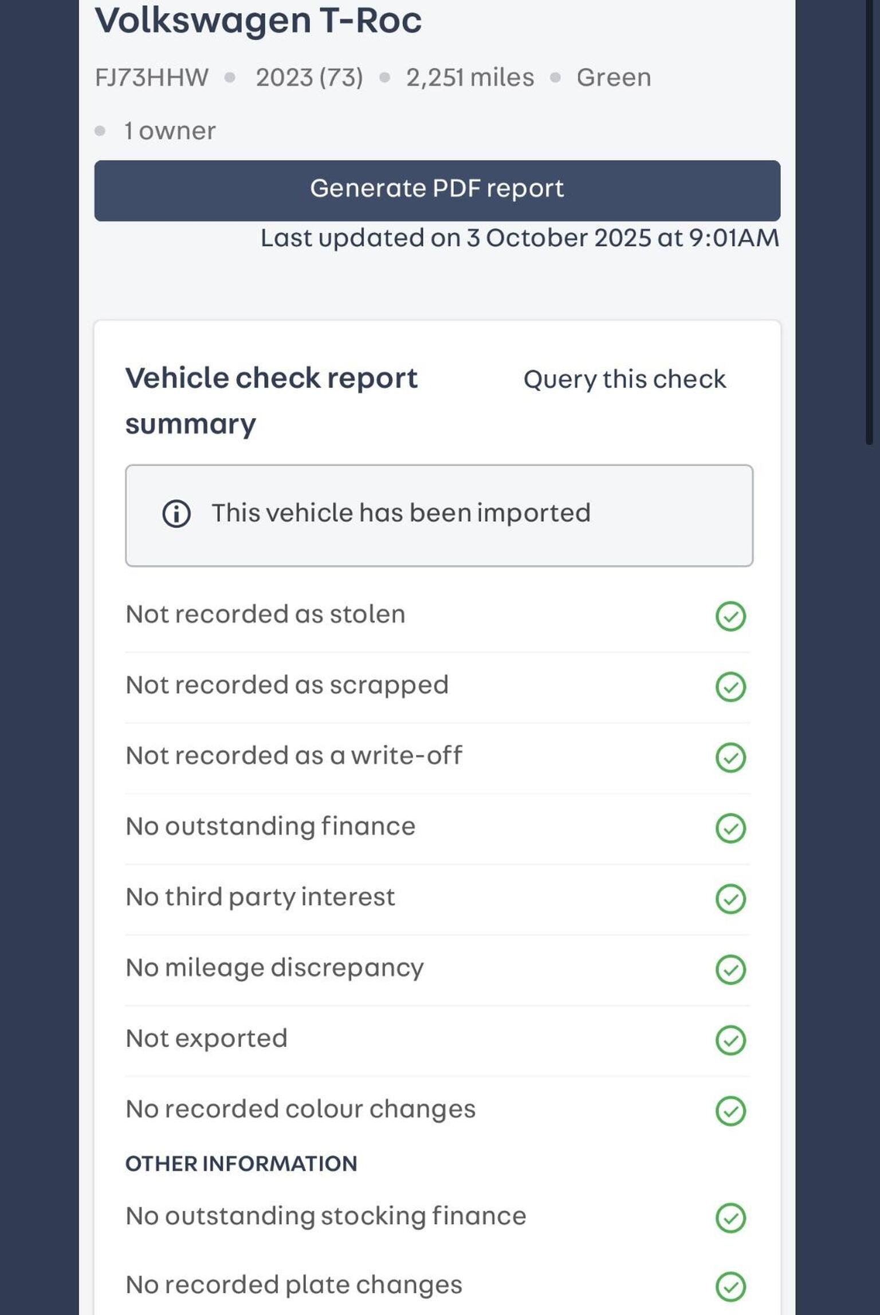Image resolution: width=880 pixels, height=1315 pixels.
Task: Click the No outstanding finance check icon
Action: coord(730,828)
